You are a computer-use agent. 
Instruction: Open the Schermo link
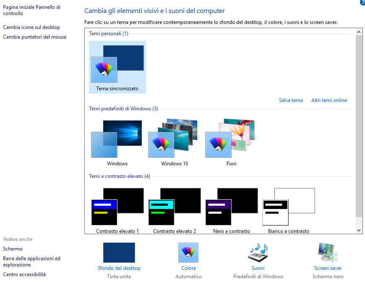point(13,249)
